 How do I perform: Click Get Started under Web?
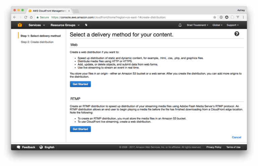pos(80,84)
